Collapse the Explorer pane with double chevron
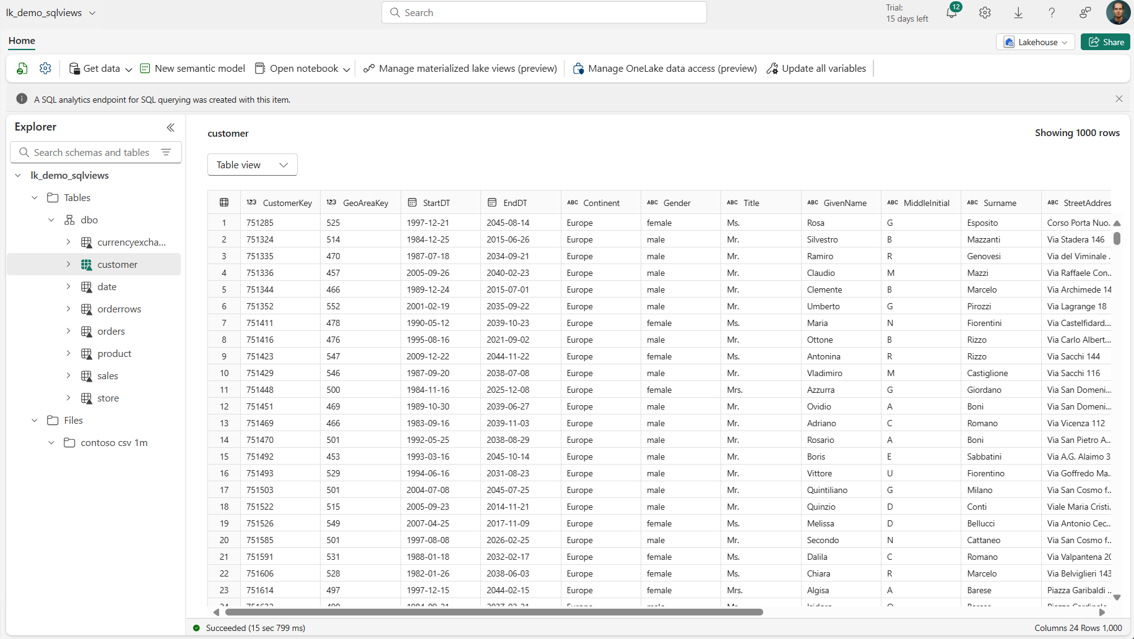This screenshot has width=1134, height=639. tap(171, 127)
